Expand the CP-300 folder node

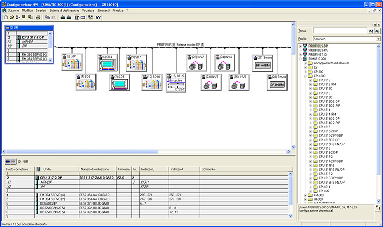pyautogui.click(x=305, y=72)
